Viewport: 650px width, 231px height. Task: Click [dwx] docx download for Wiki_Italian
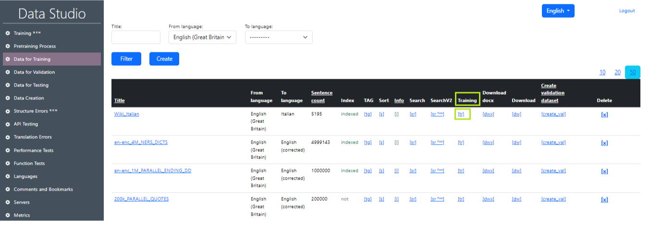[x=488, y=114]
